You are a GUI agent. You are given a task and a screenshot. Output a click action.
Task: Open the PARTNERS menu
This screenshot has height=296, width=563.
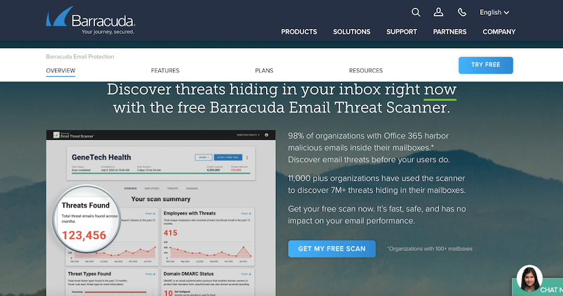pyautogui.click(x=450, y=32)
